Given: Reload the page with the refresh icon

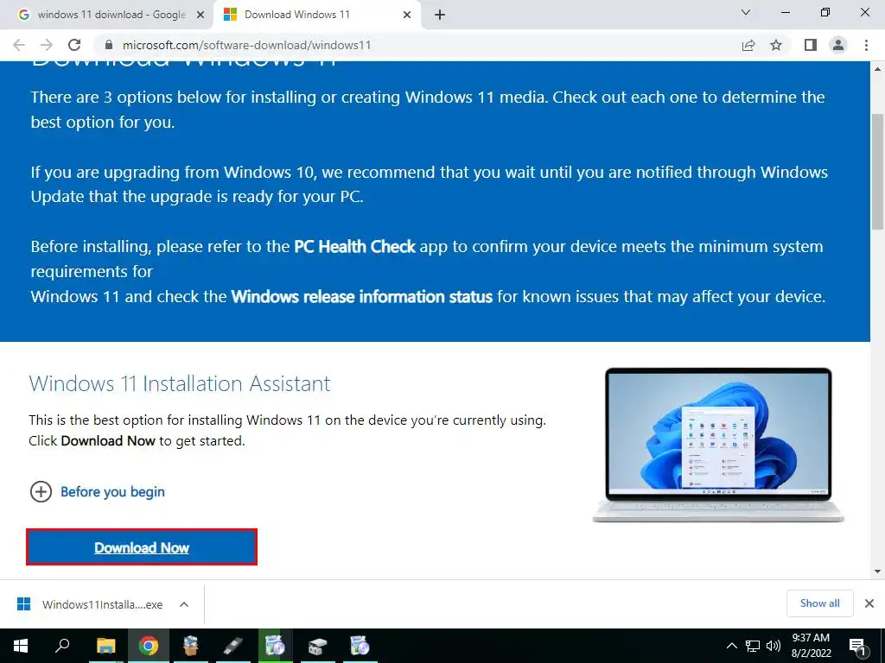Looking at the screenshot, I should (x=74, y=45).
